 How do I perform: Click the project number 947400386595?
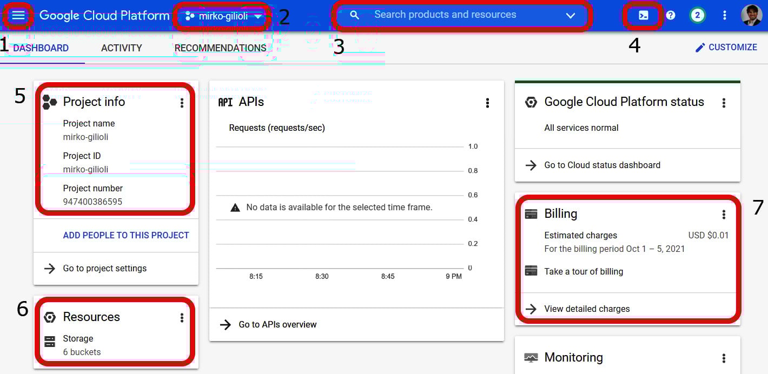point(92,202)
